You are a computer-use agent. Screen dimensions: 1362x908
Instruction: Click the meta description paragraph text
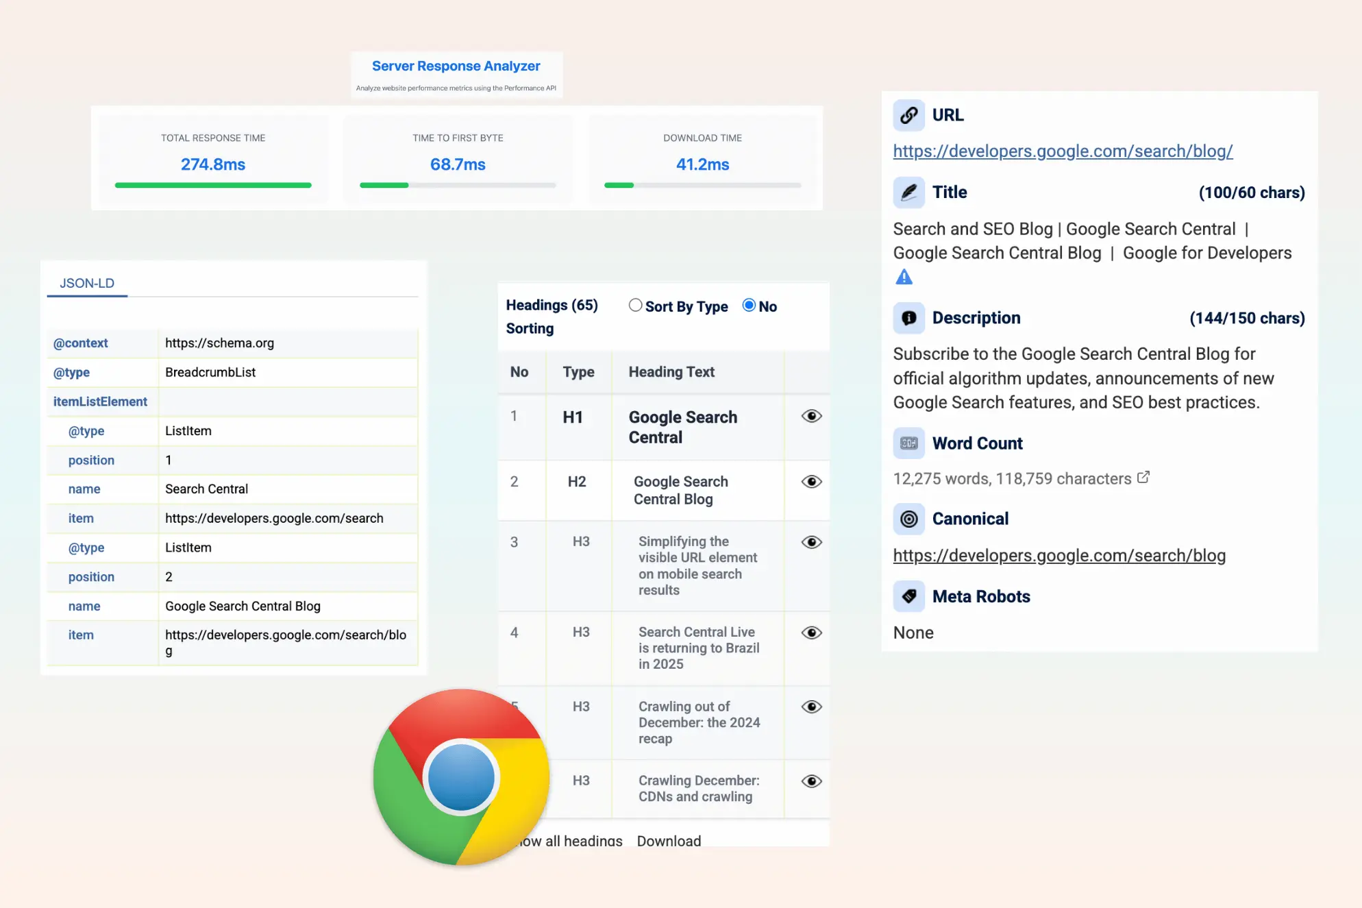pyautogui.click(x=1083, y=378)
